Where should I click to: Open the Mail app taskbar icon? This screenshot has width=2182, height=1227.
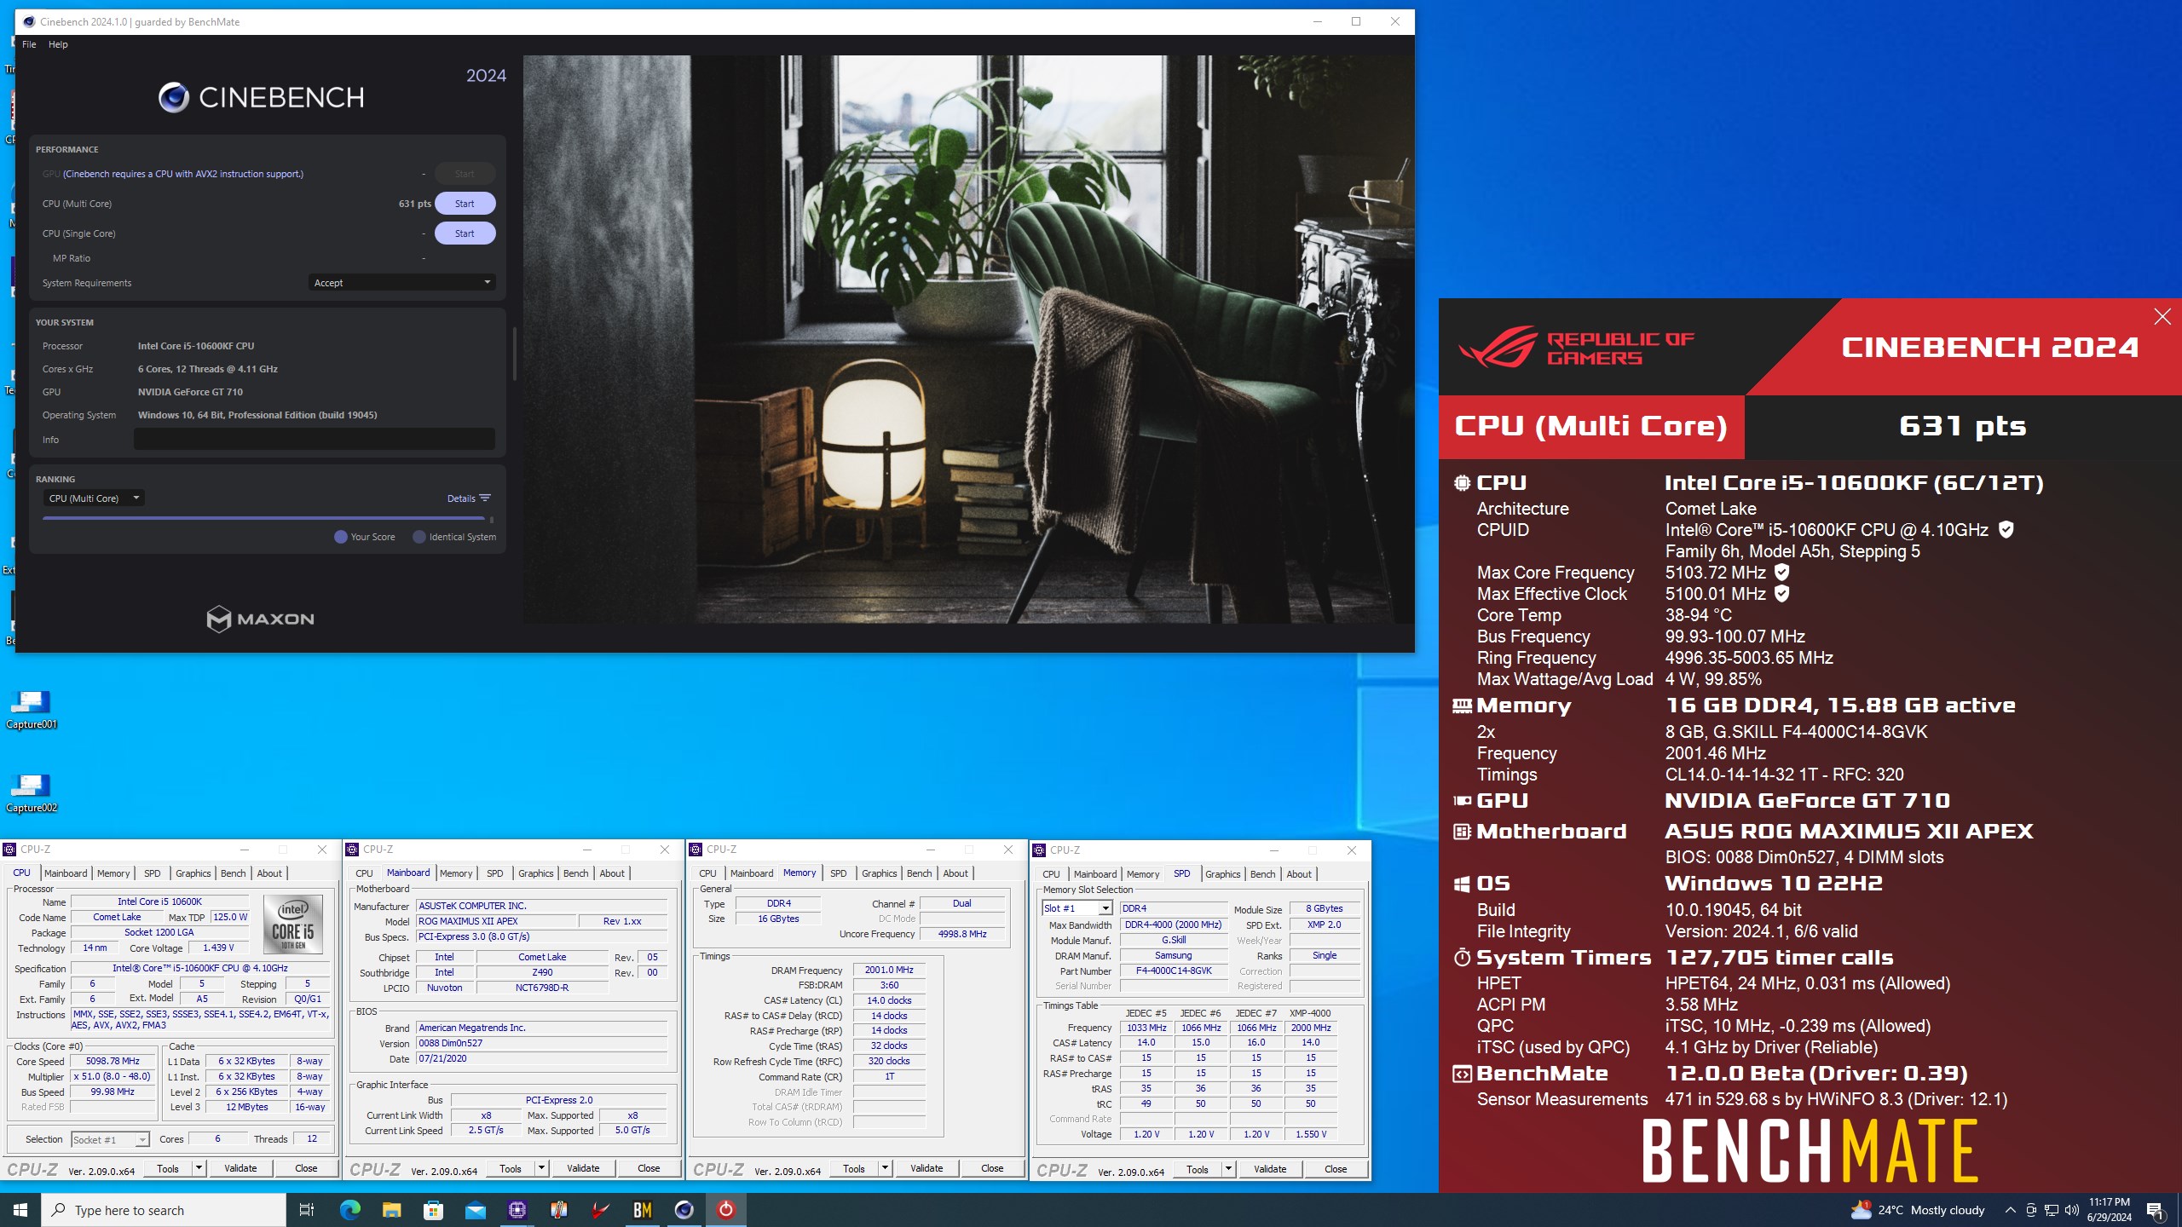(475, 1210)
